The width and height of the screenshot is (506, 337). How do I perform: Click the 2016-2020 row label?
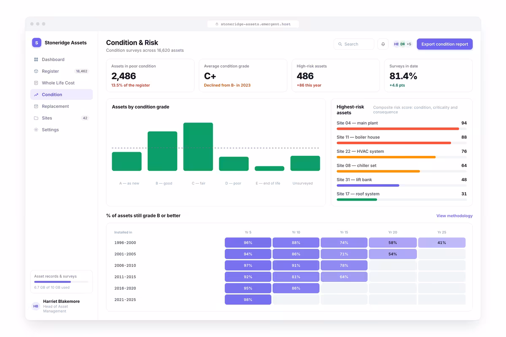point(125,288)
